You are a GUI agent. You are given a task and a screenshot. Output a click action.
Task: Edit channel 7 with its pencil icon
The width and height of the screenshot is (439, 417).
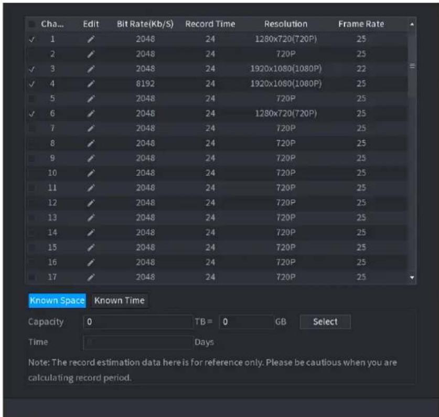[x=91, y=129]
